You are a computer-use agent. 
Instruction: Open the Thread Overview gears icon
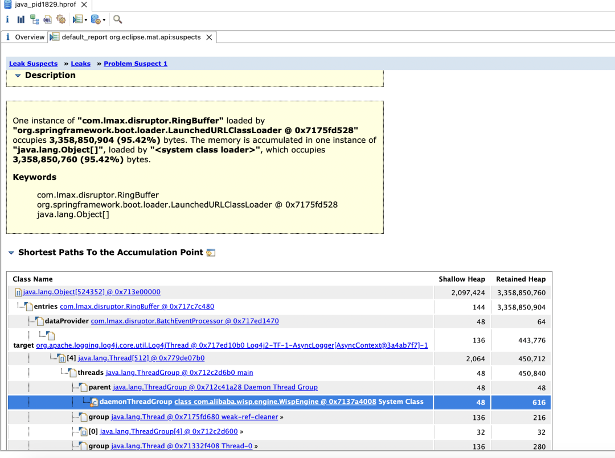pos(61,19)
